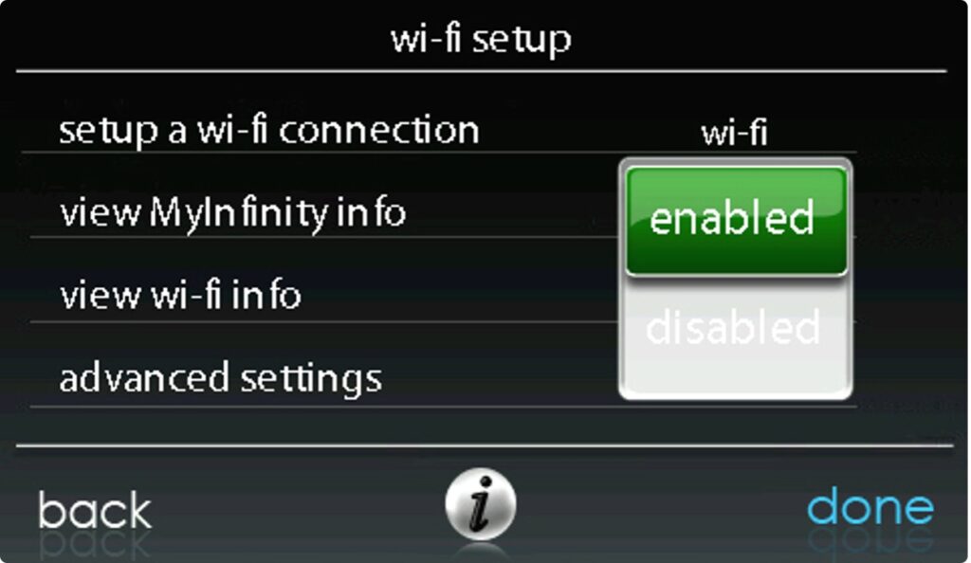This screenshot has width=971, height=563.
Task: Click the wi-fi setup screen title
Action: [481, 38]
